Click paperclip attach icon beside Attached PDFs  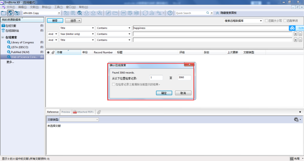[99, 112]
